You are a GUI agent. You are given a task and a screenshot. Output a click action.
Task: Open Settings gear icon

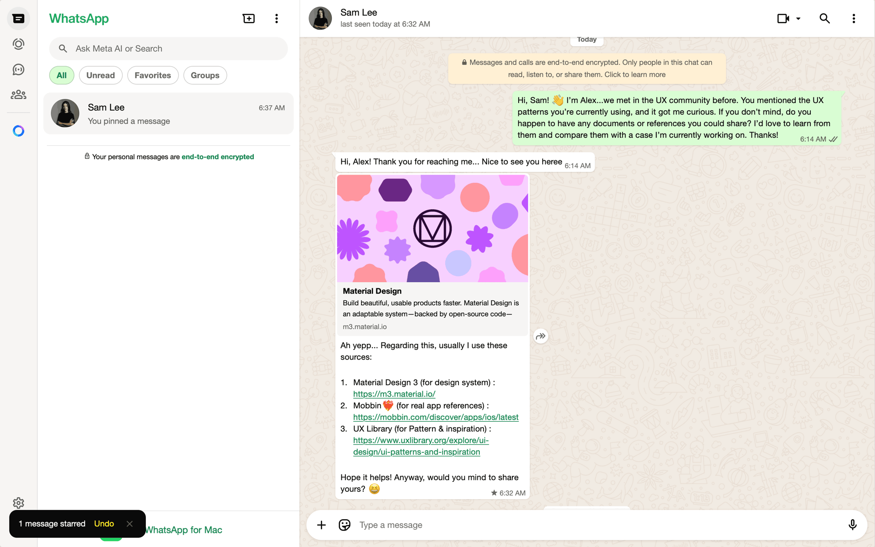tap(18, 503)
